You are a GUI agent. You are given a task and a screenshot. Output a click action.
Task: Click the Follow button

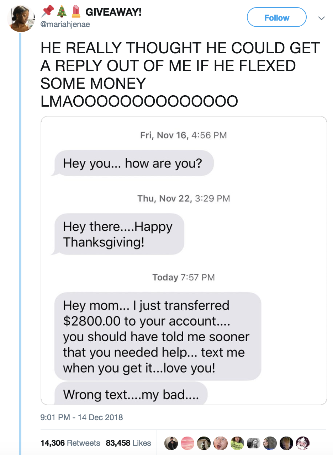click(276, 17)
